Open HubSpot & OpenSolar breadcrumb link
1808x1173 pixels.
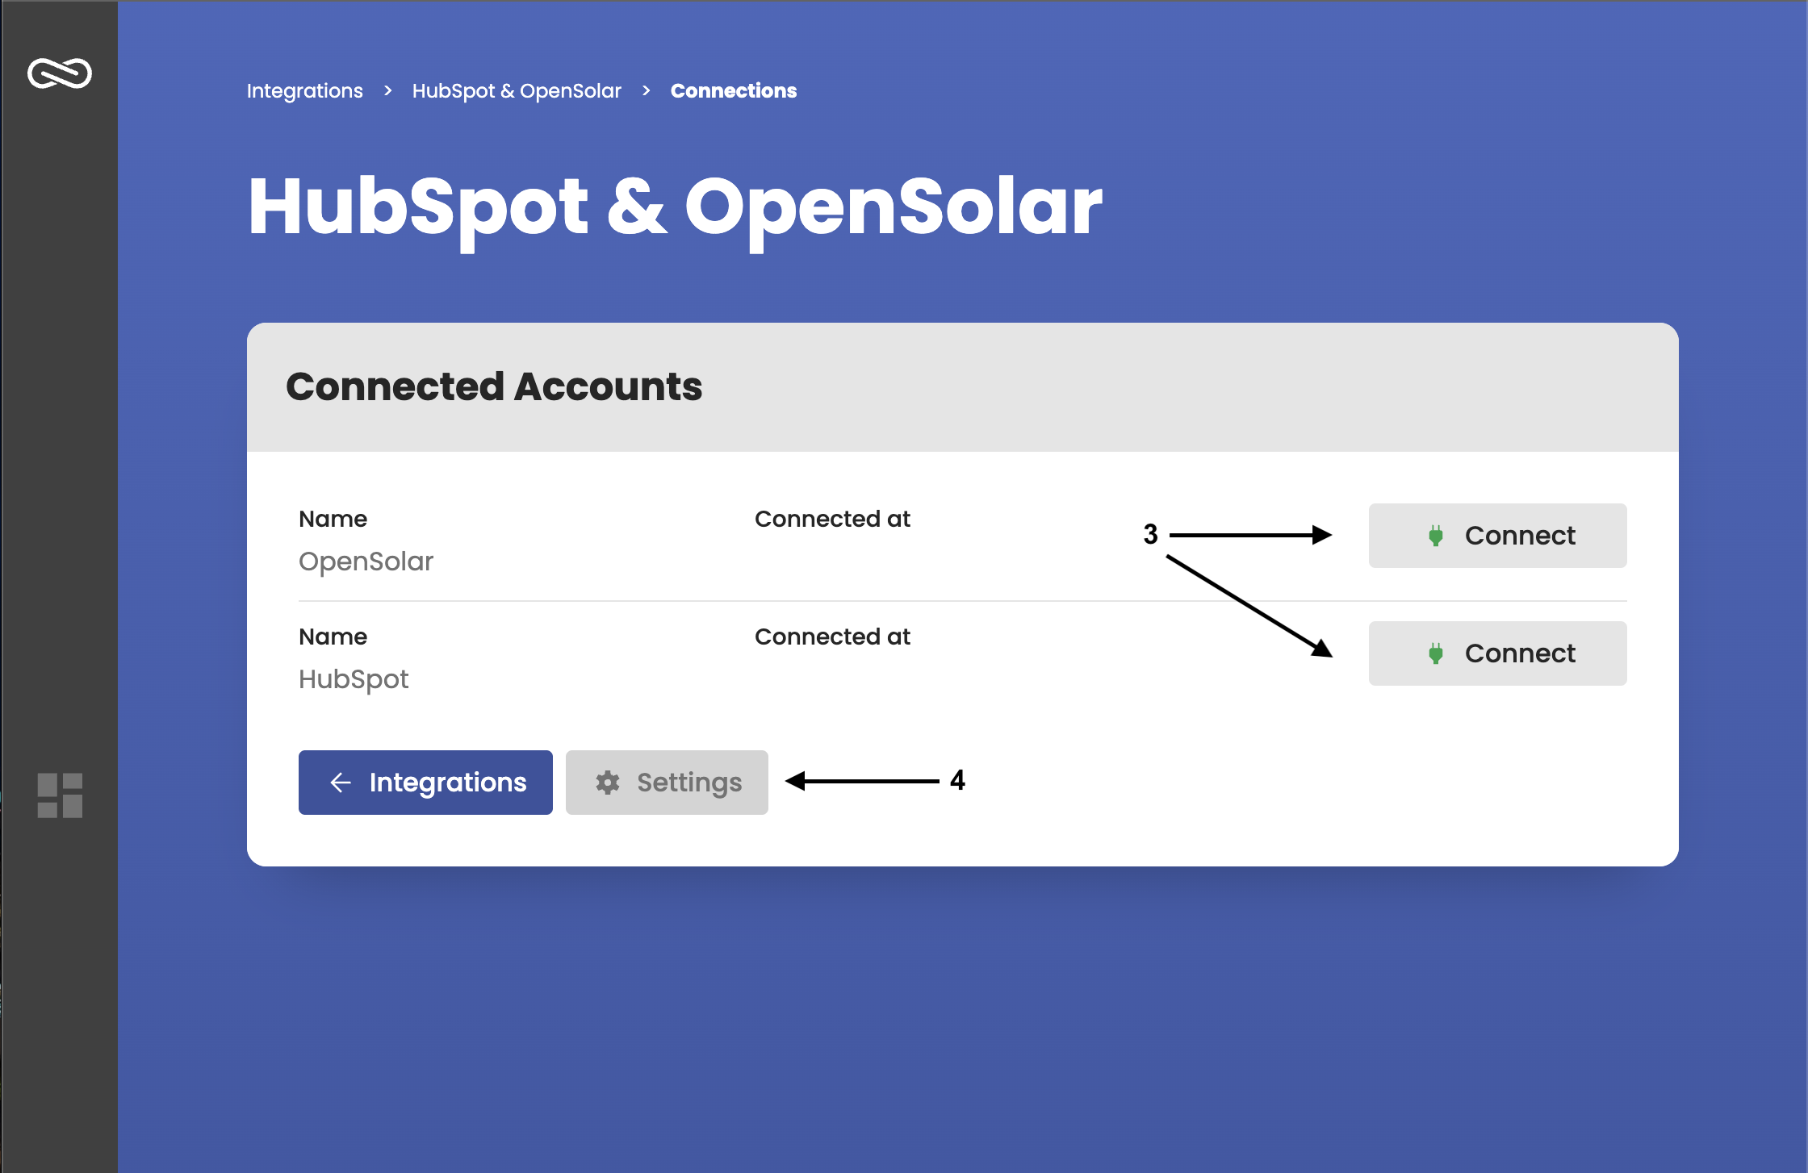(x=517, y=90)
